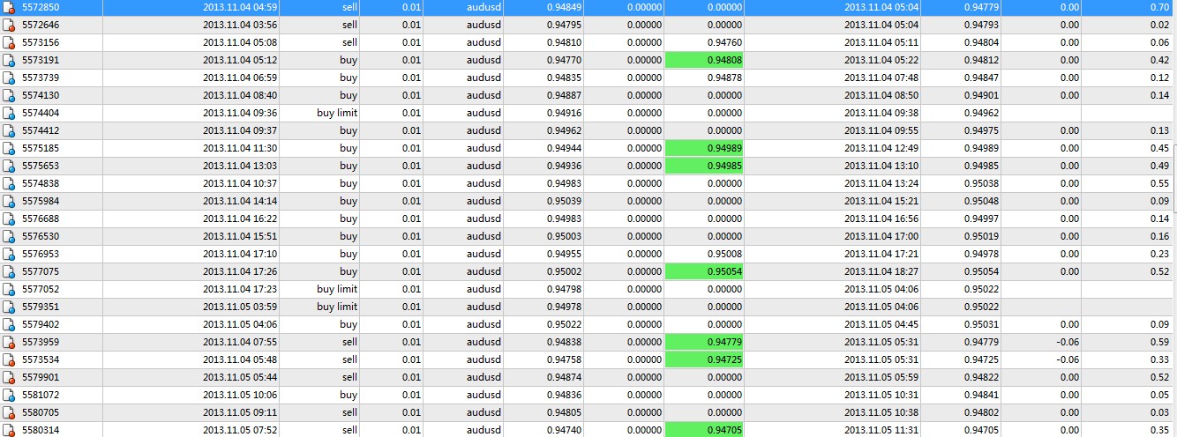1177x437 pixels.
Task: Click close price 0.94841
Action: tap(982, 396)
